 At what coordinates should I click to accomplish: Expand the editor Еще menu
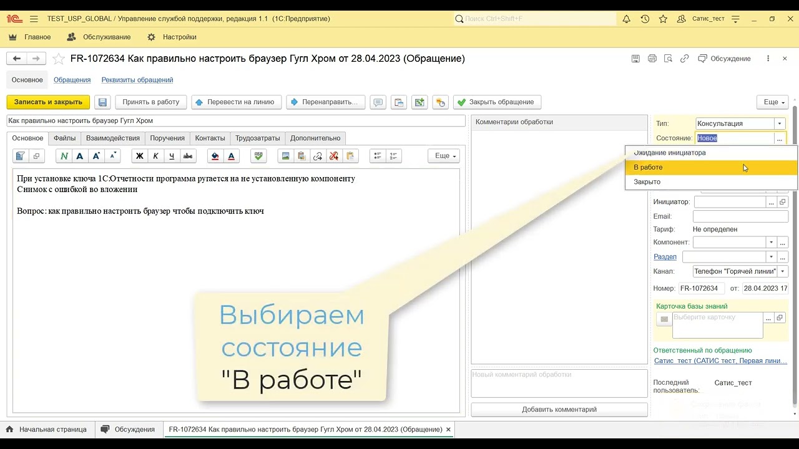pos(444,156)
